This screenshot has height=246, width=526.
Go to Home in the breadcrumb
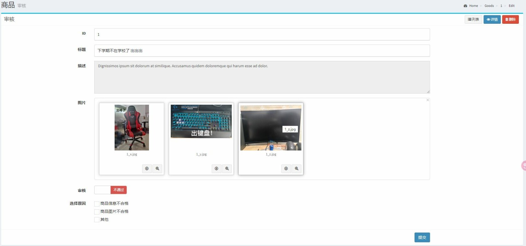pos(473,6)
